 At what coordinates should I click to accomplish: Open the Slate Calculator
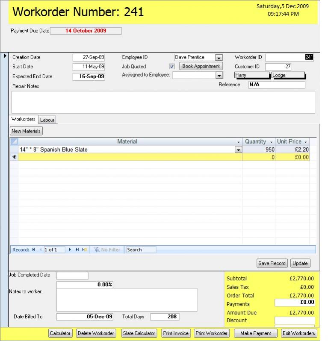(139, 333)
